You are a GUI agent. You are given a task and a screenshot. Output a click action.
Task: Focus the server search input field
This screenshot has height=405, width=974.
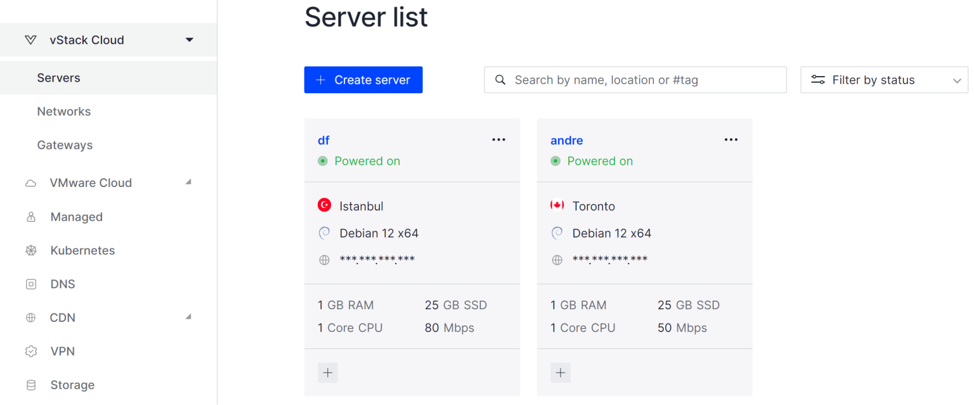tap(640, 80)
